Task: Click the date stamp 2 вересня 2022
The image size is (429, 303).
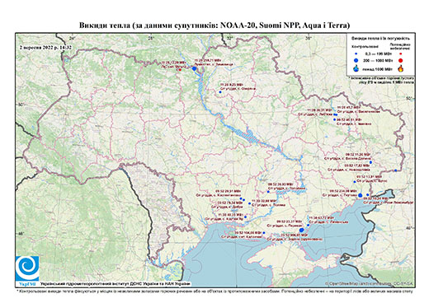Action: click(45, 47)
